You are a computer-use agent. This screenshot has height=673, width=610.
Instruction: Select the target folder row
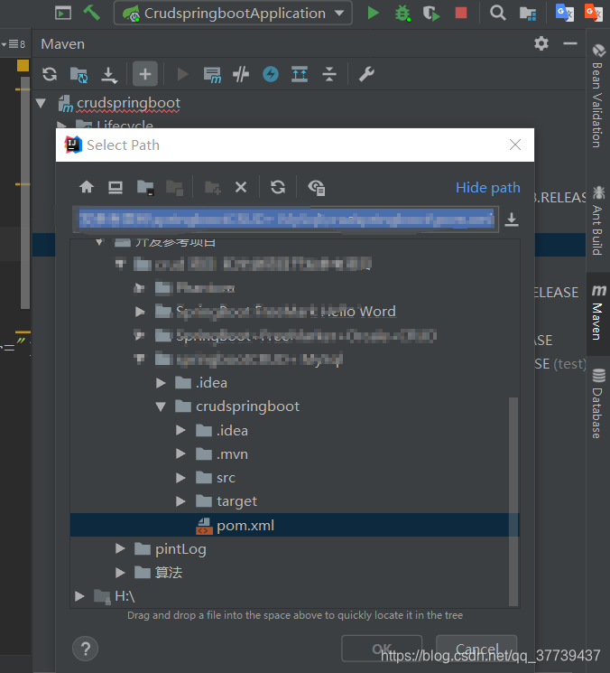(294, 501)
